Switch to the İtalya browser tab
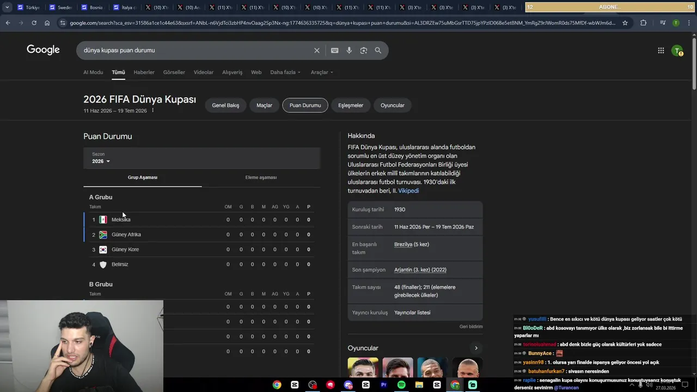This screenshot has width=697, height=392. click(x=124, y=8)
